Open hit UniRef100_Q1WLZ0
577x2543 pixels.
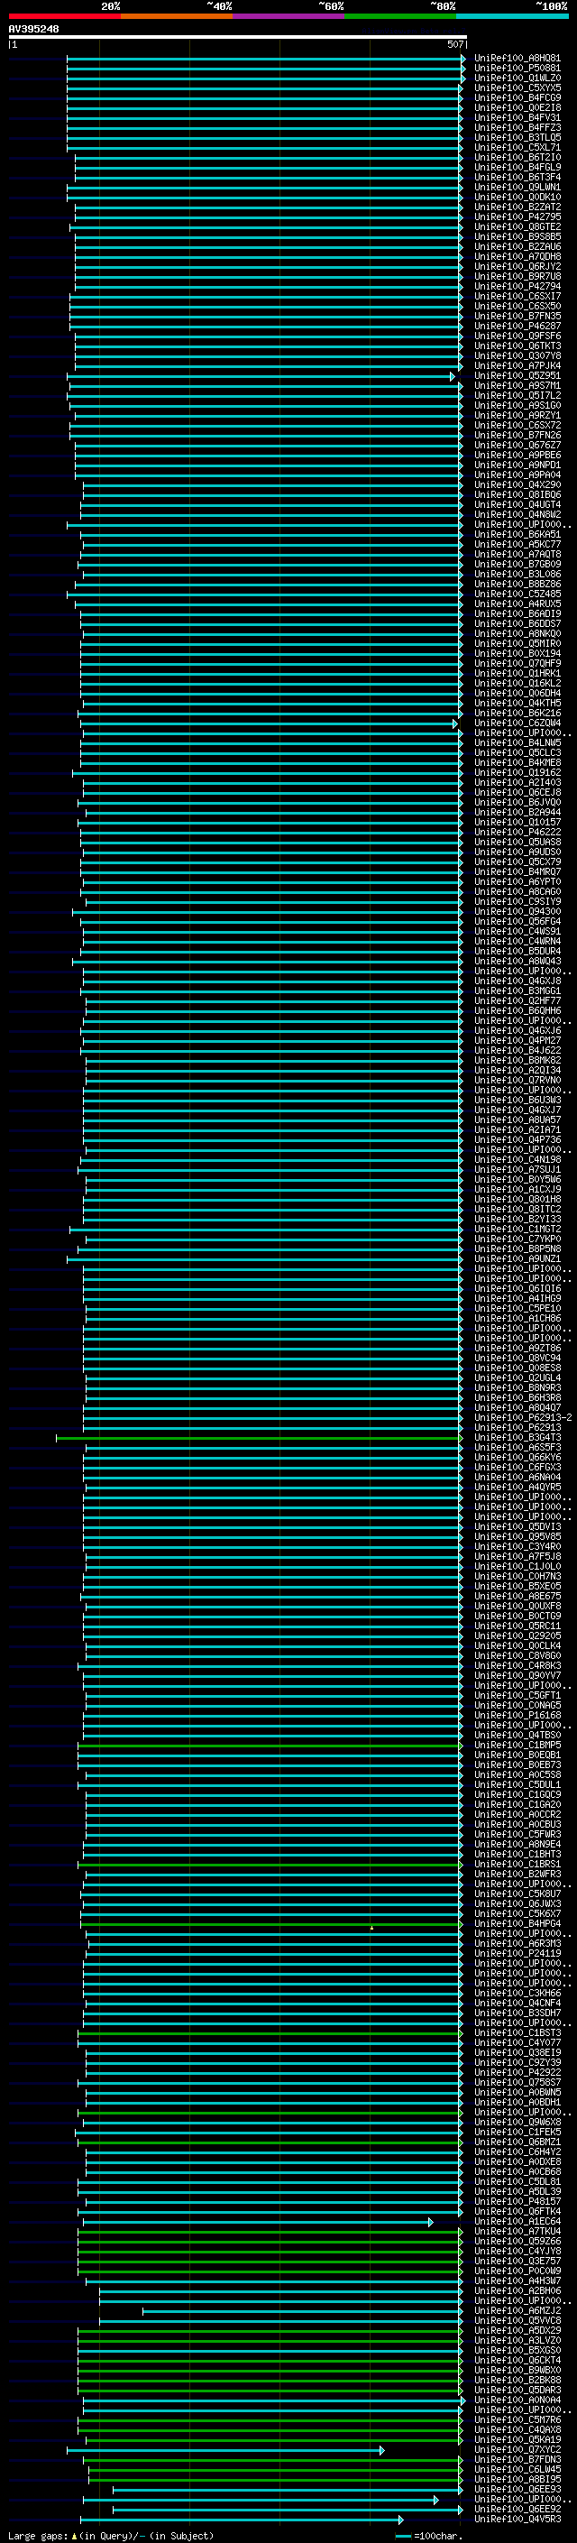point(517,78)
